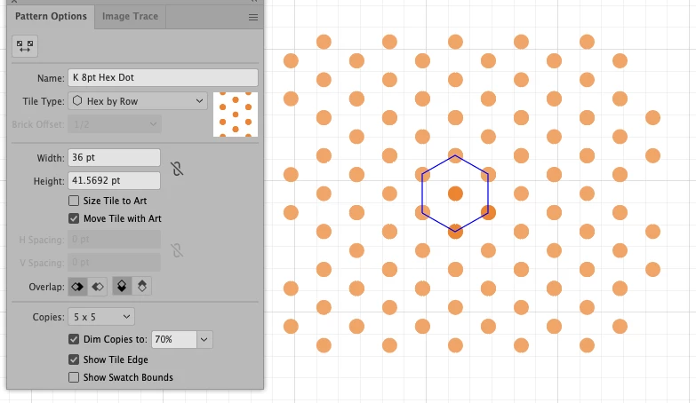This screenshot has height=403, width=696.
Task: Uncheck Move Tile with Art
Action: pos(74,218)
